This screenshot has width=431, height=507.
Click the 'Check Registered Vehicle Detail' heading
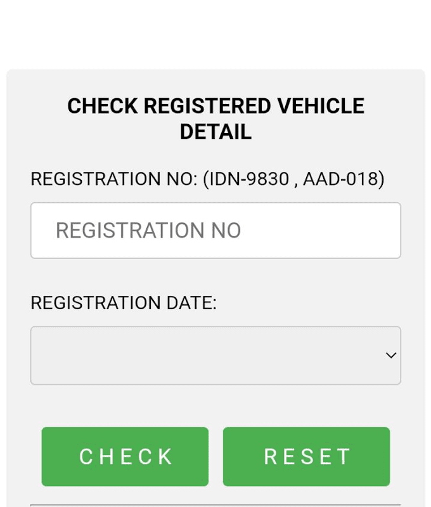(x=215, y=119)
